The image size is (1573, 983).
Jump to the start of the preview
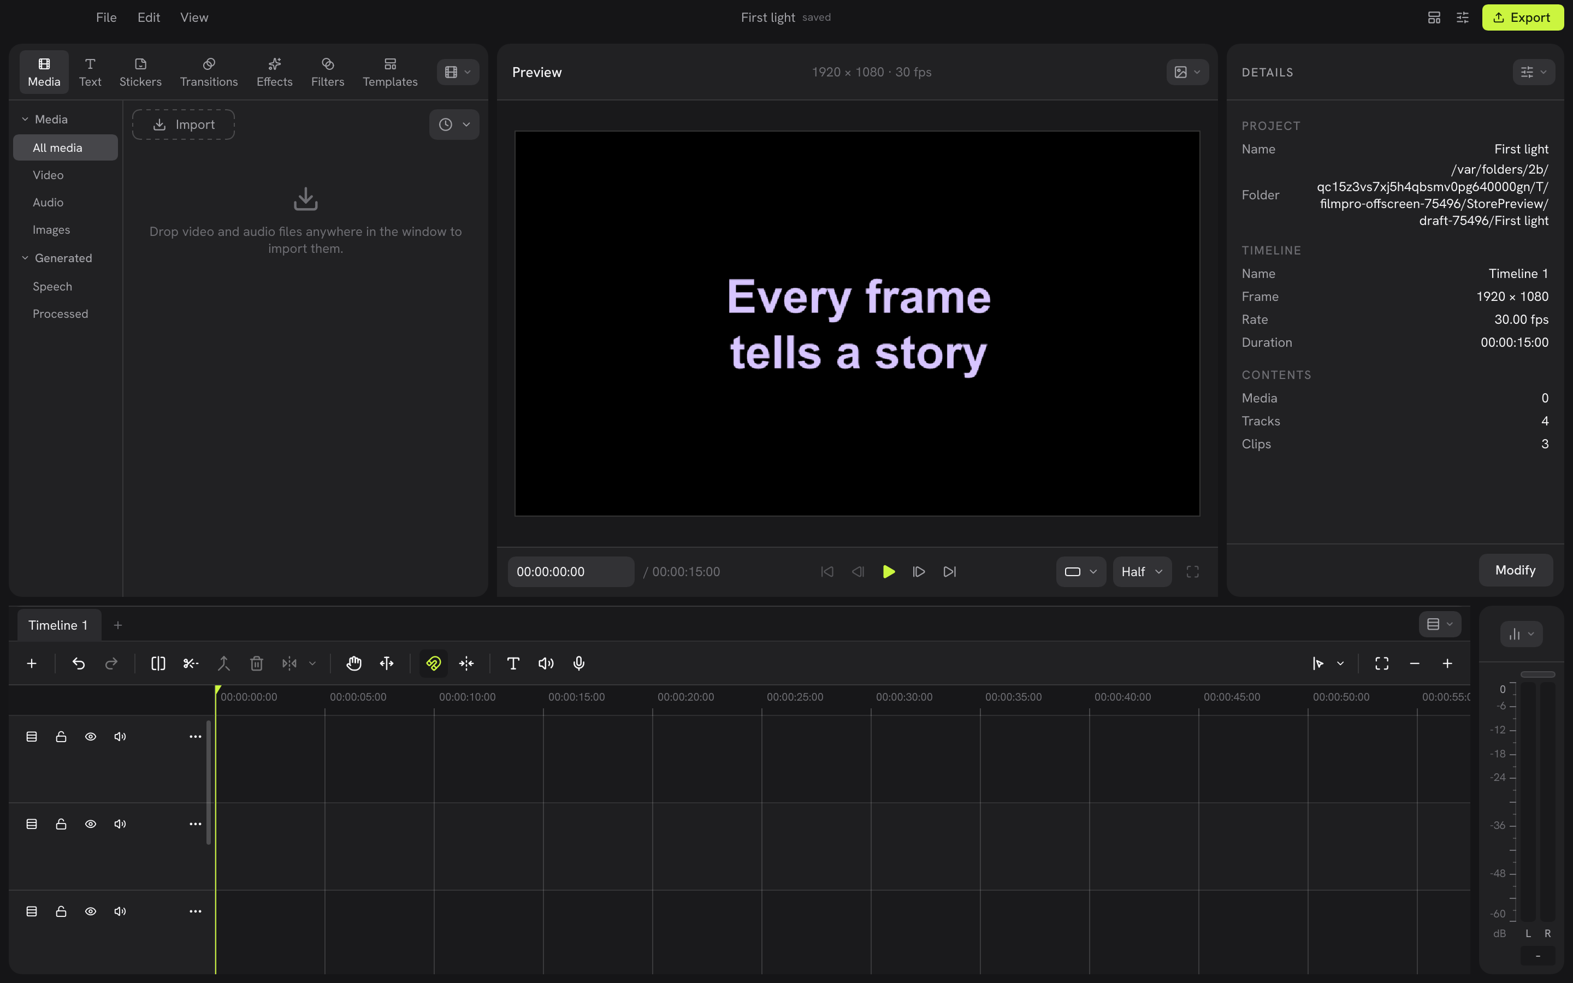(x=827, y=571)
